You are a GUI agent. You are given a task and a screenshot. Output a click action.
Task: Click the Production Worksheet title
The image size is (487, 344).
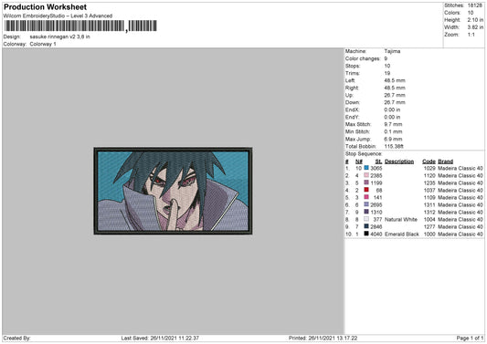pos(46,6)
